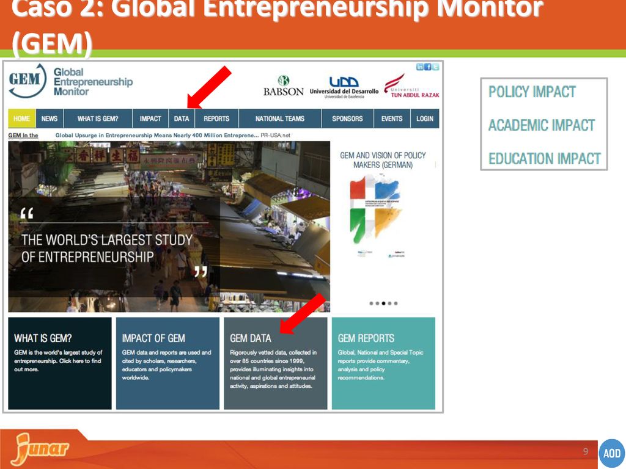Click ACADEMIC IMPACT in side box
This screenshot has height=469, width=626.
point(542,125)
